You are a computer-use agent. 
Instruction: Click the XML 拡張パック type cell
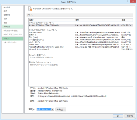127,49
